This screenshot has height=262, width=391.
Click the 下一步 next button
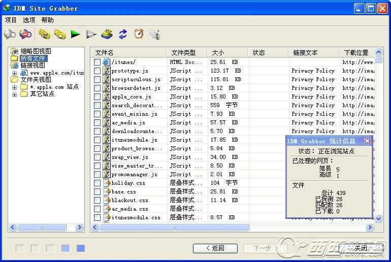point(266,248)
